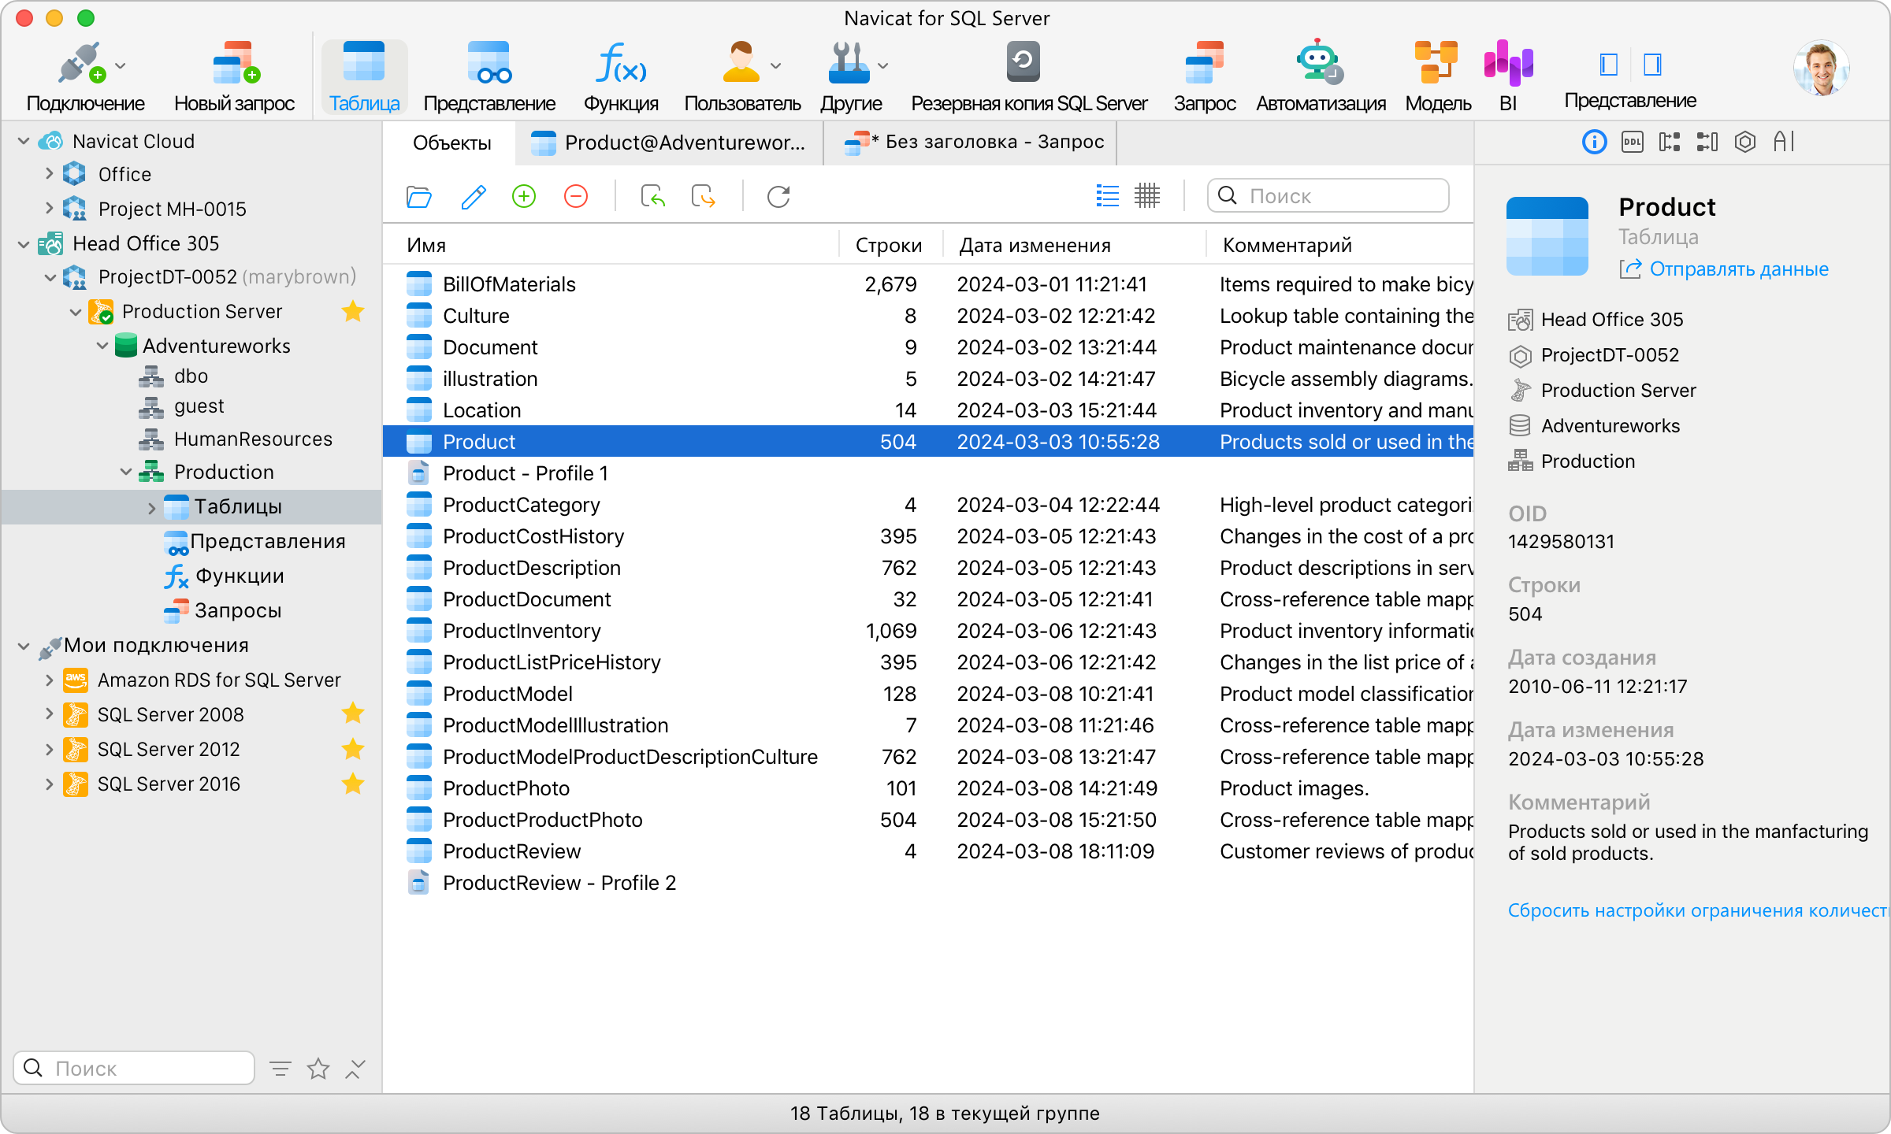1891x1134 pixels.
Task: Switch to list view mode
Action: pyautogui.click(x=1107, y=196)
